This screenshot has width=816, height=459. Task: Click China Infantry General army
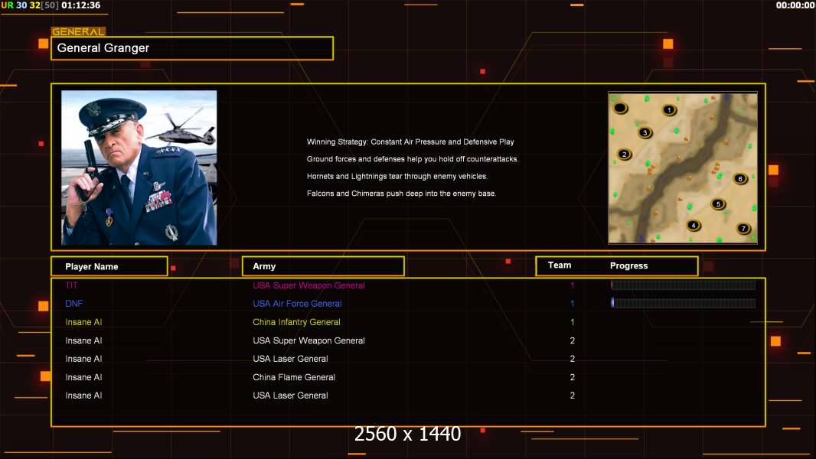tap(297, 322)
